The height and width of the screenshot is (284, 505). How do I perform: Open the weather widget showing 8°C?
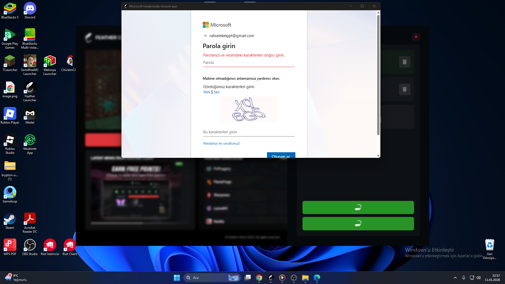pos(16,278)
